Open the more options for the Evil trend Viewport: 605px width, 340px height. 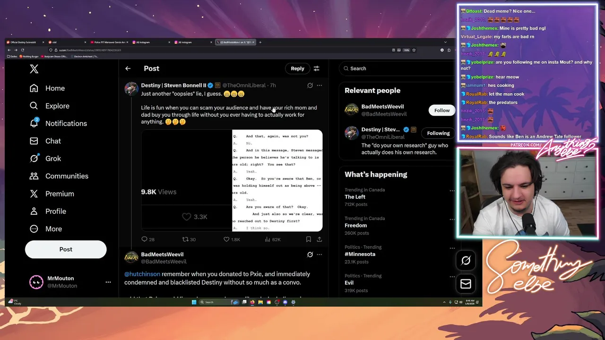click(x=452, y=277)
